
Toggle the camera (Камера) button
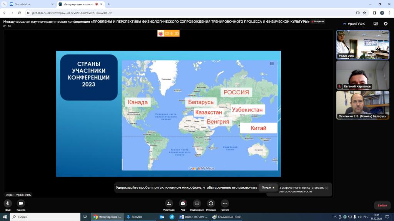[x=21, y=203]
